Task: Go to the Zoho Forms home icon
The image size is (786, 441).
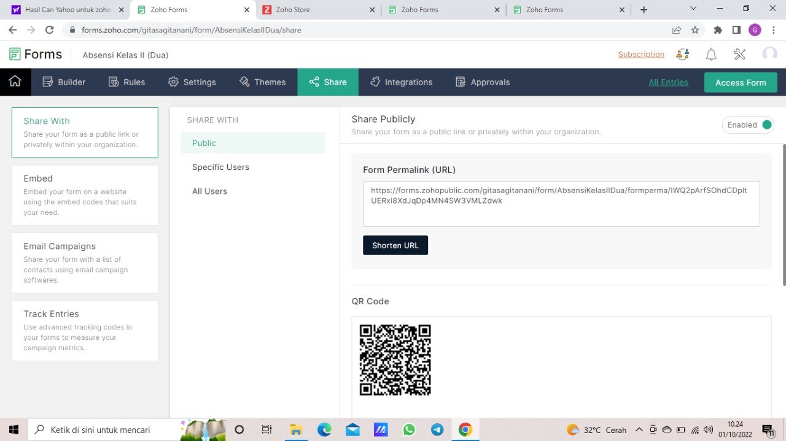Action: coord(15,82)
